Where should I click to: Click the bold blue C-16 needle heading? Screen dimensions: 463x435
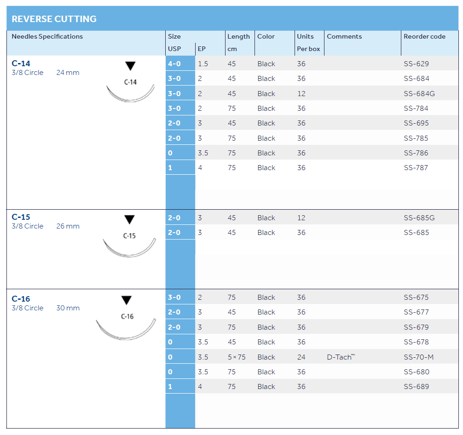(21, 299)
